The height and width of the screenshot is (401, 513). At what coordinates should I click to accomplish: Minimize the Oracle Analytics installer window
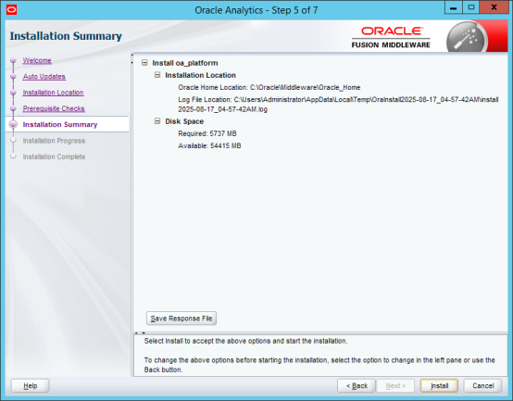tap(454, 7)
